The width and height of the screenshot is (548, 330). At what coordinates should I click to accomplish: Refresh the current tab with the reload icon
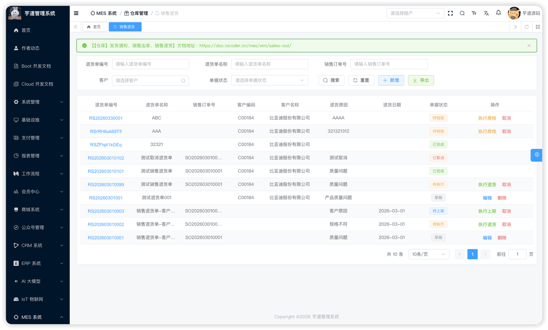[527, 27]
